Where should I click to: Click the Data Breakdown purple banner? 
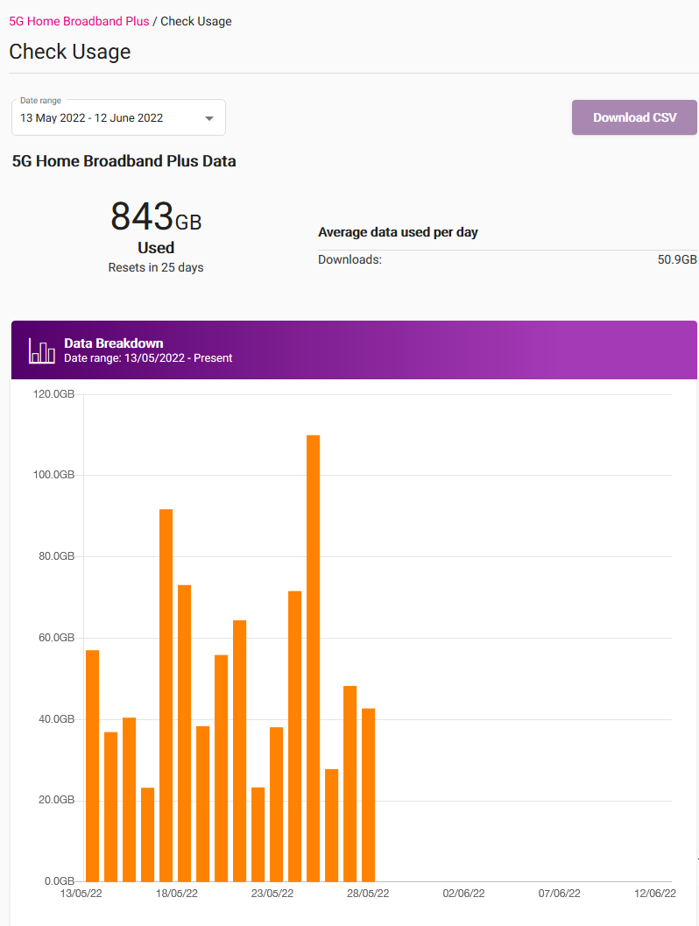click(350, 350)
